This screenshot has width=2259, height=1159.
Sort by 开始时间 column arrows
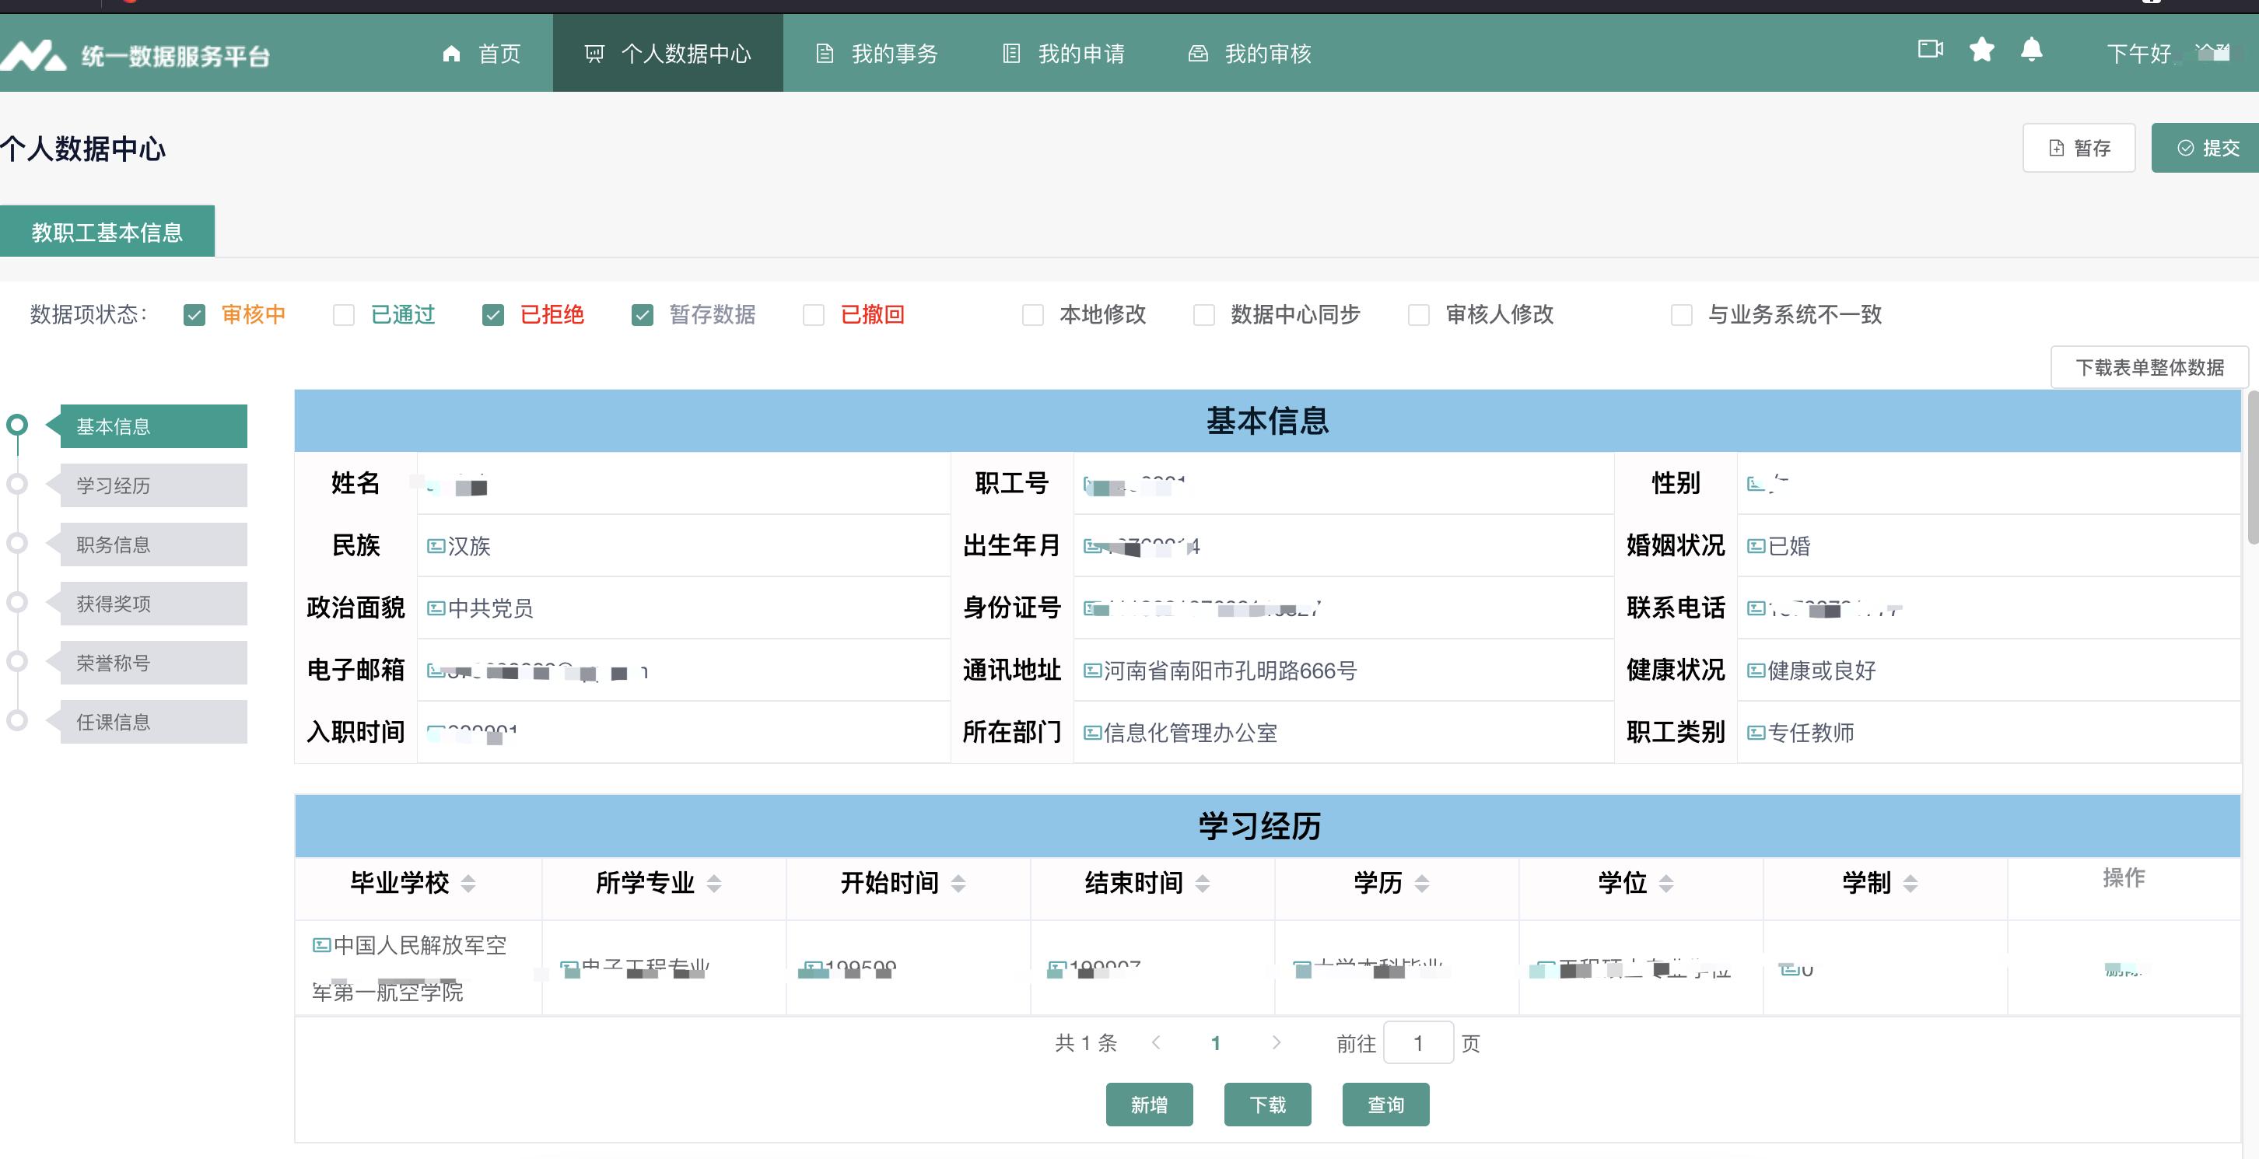click(958, 884)
